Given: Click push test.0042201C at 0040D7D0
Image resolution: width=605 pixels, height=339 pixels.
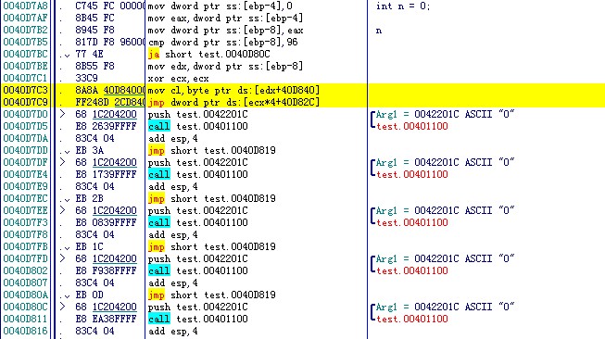Looking at the screenshot, I should 198,114.
